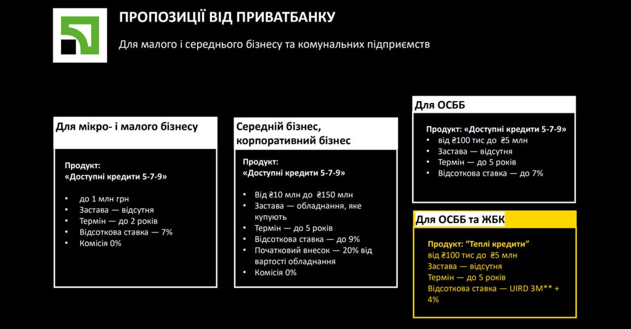Screen dimensions: 631x329
Task: Click "Комісія 0%" in the micro business box
Action: click(100, 243)
